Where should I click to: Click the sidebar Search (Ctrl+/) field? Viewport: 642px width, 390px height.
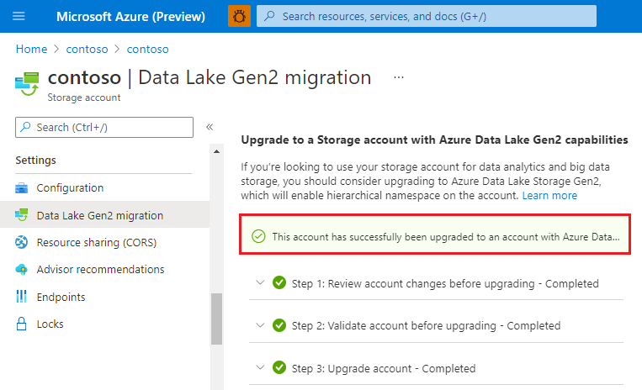click(x=104, y=127)
